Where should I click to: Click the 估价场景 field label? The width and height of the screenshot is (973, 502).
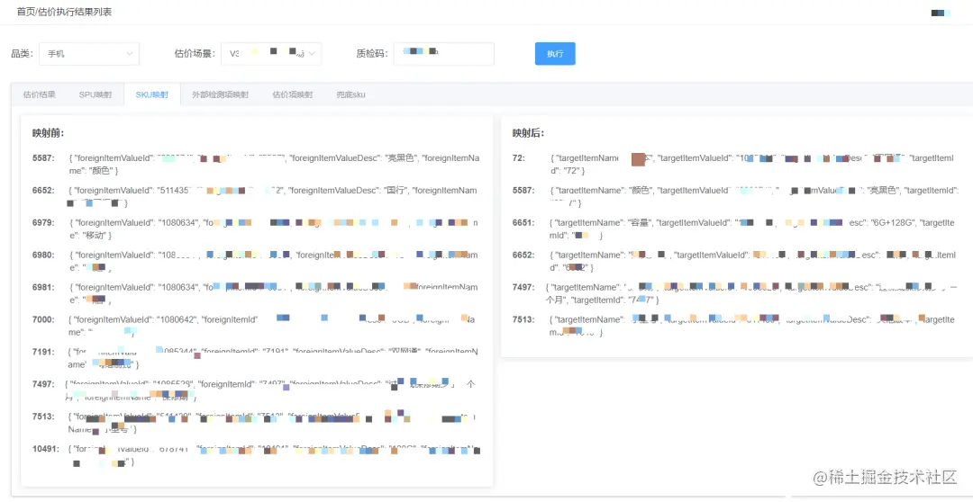coord(196,54)
